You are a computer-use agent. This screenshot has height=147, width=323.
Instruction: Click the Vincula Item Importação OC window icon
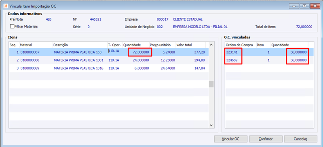pyautogui.click(x=6, y=6)
